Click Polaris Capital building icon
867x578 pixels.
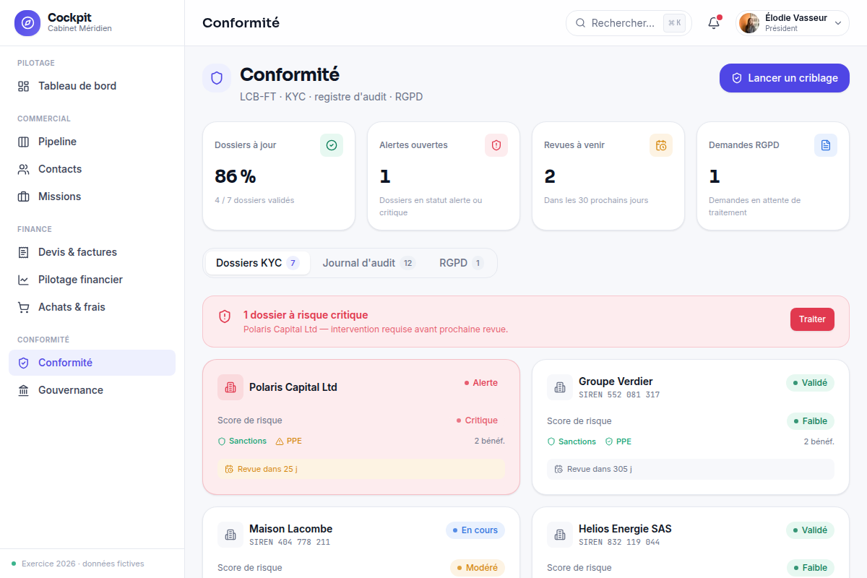230,387
